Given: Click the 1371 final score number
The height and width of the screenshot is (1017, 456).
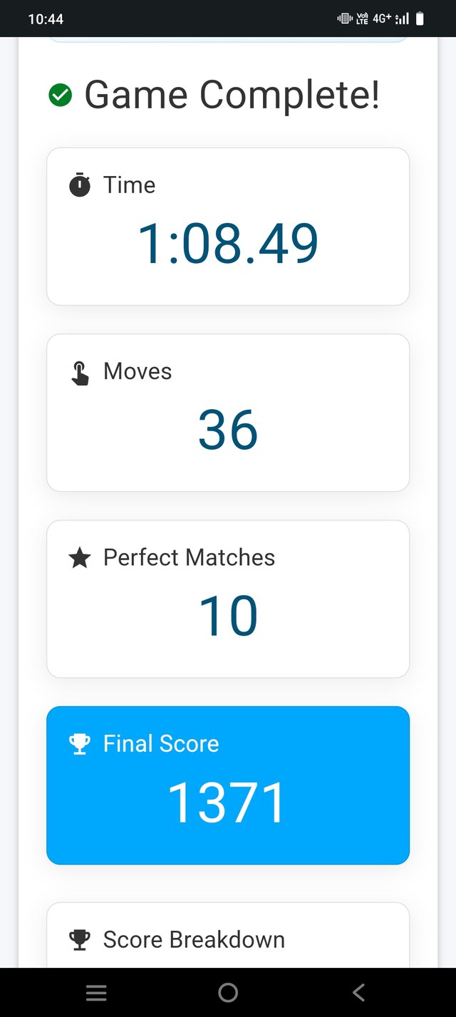Looking at the screenshot, I should click(228, 802).
